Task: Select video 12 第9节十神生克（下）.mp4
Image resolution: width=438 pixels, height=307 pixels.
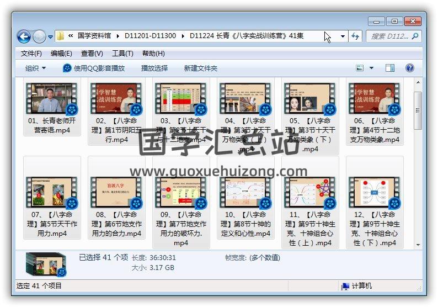Action: click(x=375, y=203)
